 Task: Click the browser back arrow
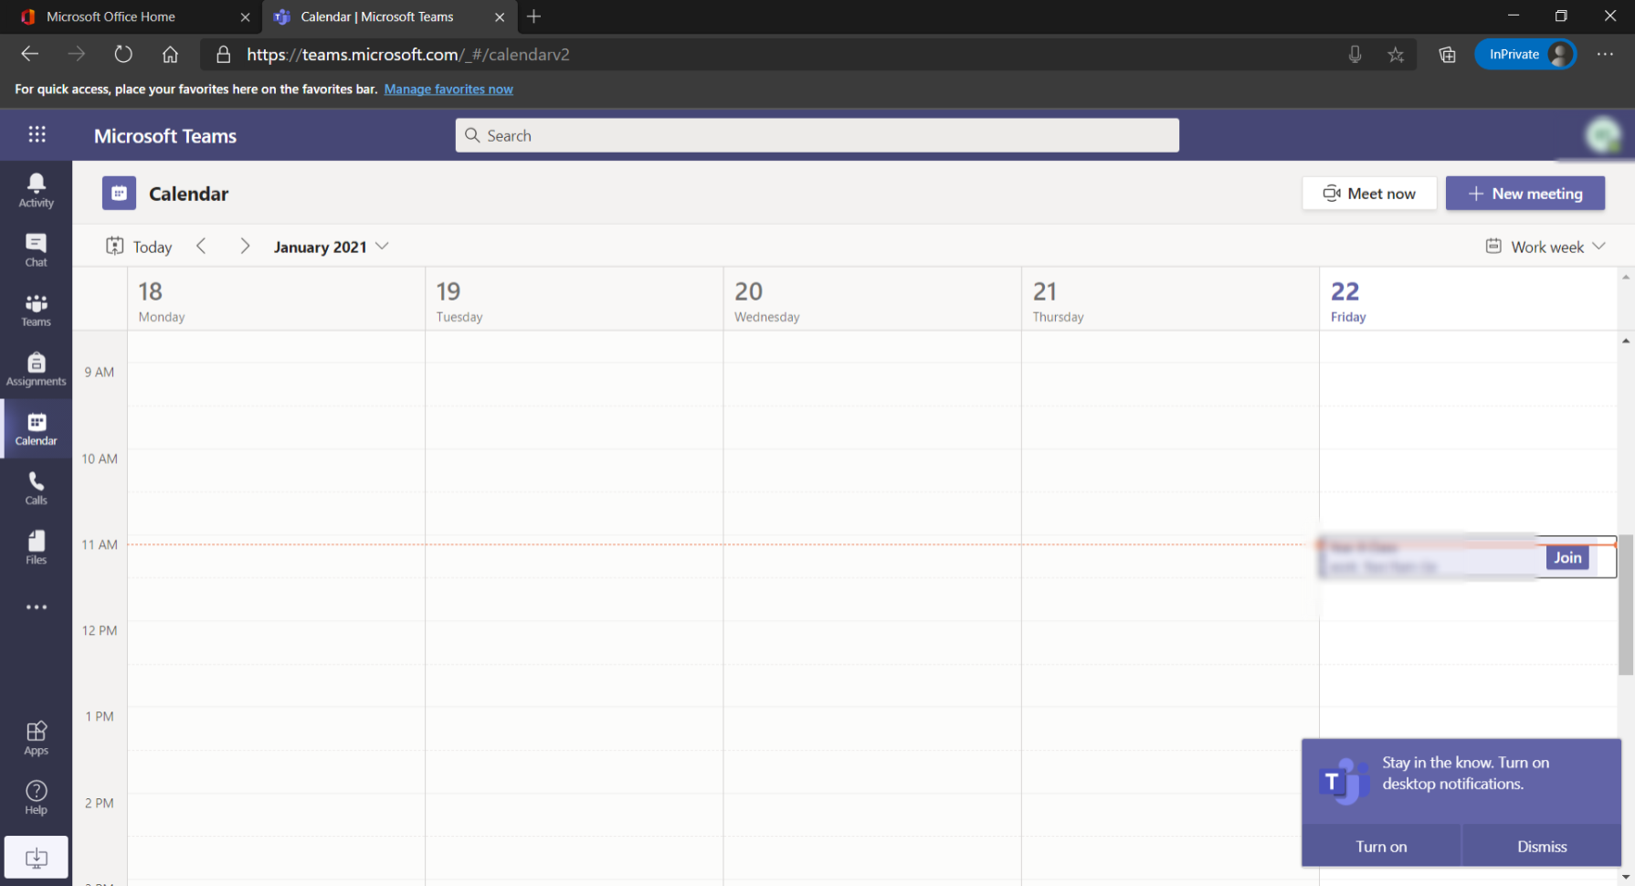30,54
